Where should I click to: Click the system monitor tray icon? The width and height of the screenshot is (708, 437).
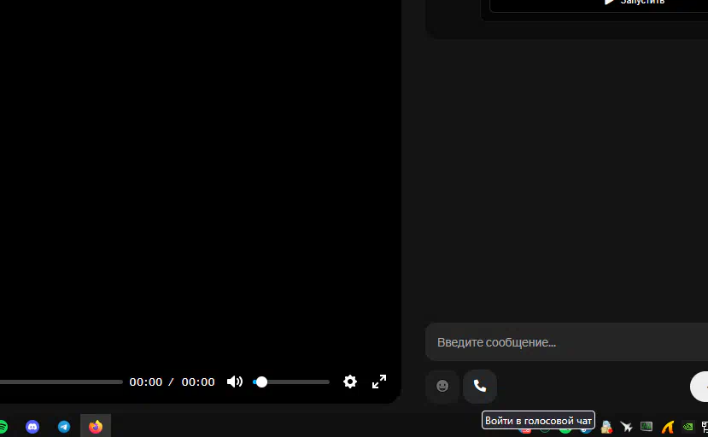(647, 427)
